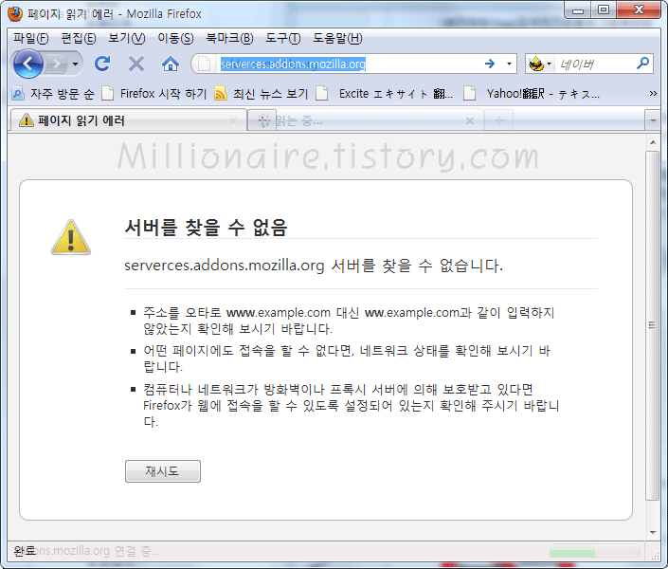The height and width of the screenshot is (569, 668).
Task: Close the 읽는 중... tab
Action: coord(469,121)
